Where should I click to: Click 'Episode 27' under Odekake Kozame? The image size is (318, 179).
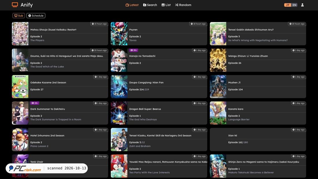(37, 90)
